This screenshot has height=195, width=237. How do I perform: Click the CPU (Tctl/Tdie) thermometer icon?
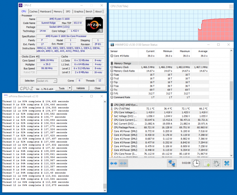112,109
